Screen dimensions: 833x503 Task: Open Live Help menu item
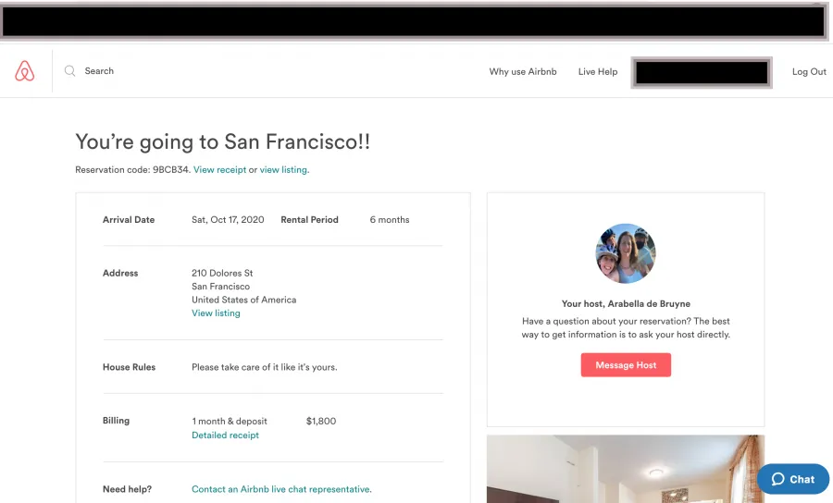(598, 71)
